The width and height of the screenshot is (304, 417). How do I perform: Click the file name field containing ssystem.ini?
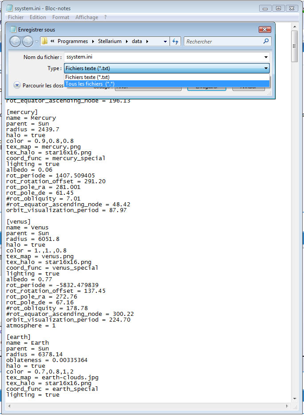[167, 57]
